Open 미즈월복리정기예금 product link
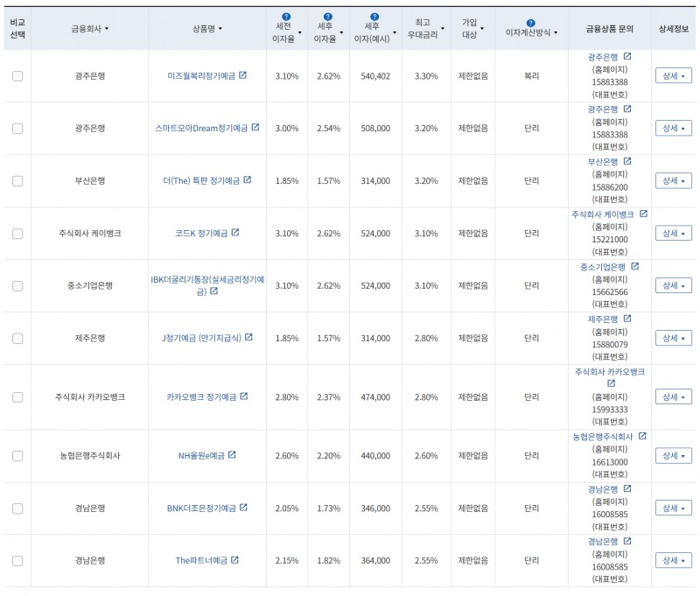The width and height of the screenshot is (700, 596). (201, 76)
